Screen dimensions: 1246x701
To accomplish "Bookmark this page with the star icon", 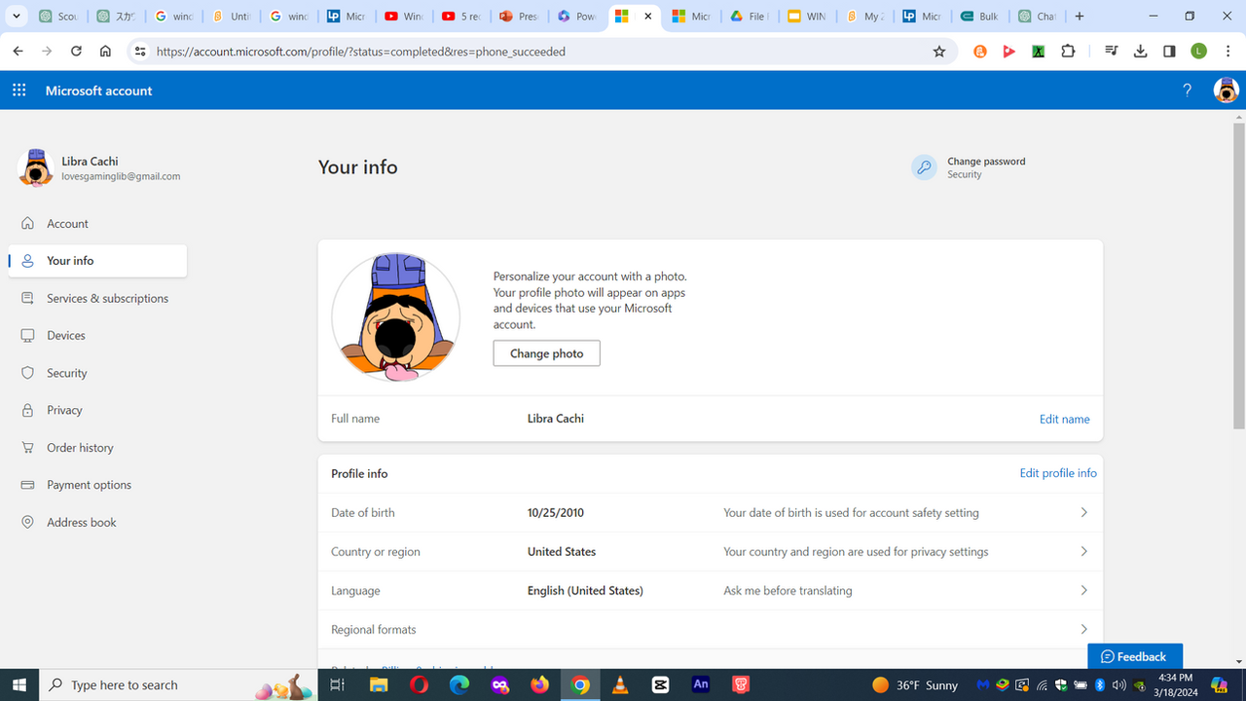I will click(x=939, y=52).
